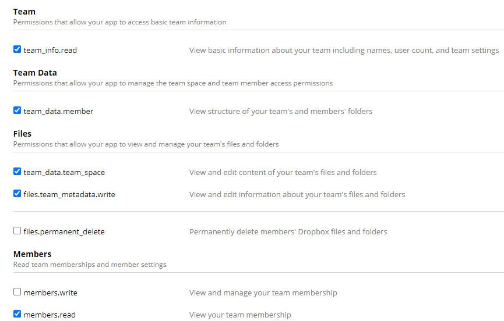This screenshot has width=504, height=321.
Task: Turn off files.team_metadata.write checkbox
Action: (x=17, y=194)
